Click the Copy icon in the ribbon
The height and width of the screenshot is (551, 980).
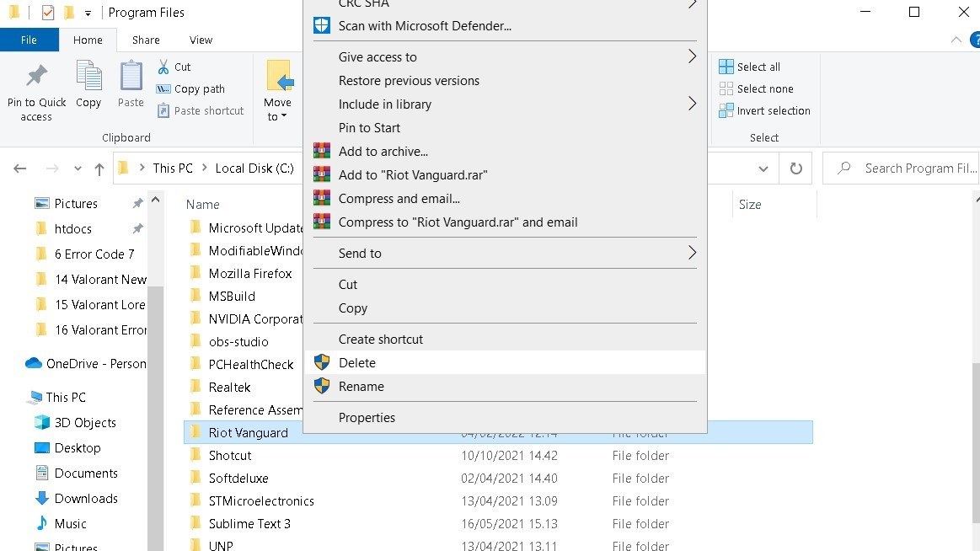click(88, 76)
